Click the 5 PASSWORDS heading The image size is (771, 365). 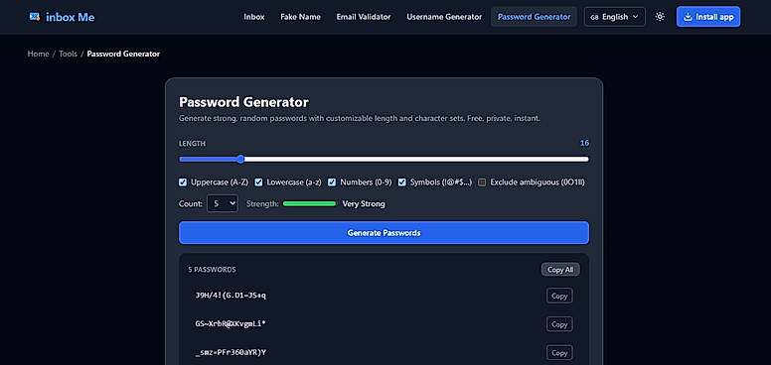point(212,270)
